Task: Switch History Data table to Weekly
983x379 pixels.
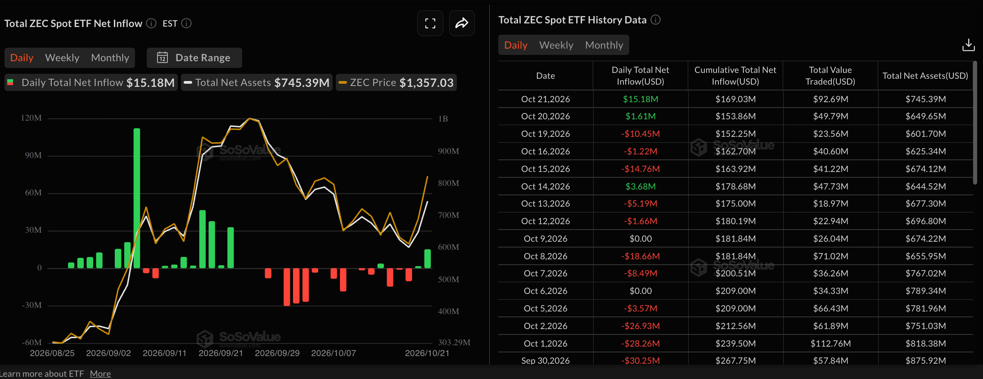Action: [556, 45]
